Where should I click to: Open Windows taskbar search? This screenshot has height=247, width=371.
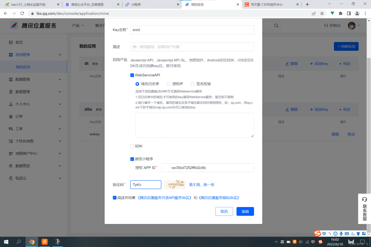point(19,241)
